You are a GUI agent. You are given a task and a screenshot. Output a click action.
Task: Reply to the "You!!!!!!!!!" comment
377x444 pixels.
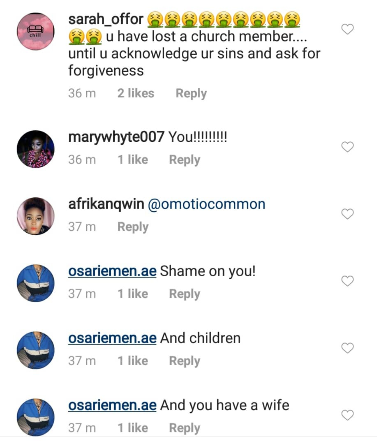tap(185, 160)
